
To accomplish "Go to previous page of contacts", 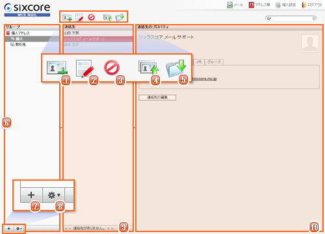I will click(70, 228).
